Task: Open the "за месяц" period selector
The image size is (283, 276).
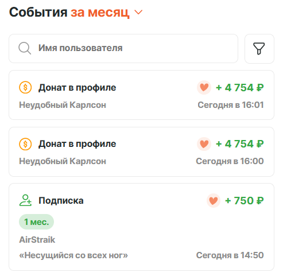Action: click(100, 13)
